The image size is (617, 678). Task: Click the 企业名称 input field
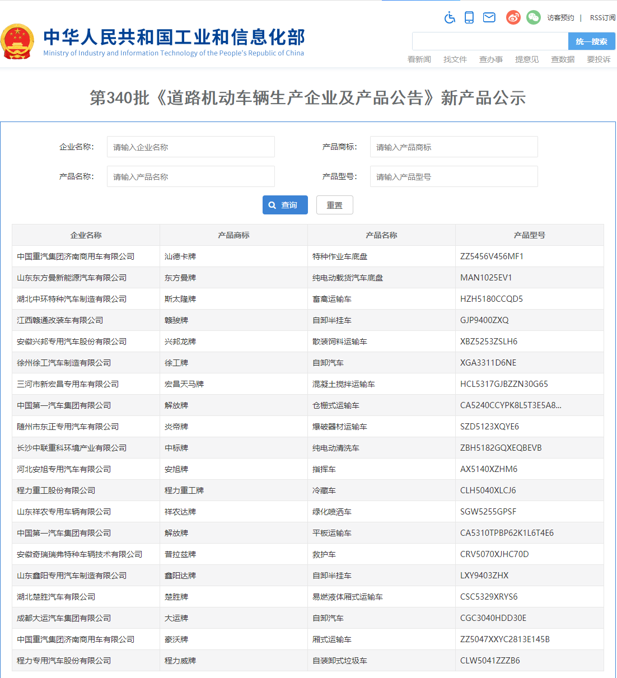190,147
